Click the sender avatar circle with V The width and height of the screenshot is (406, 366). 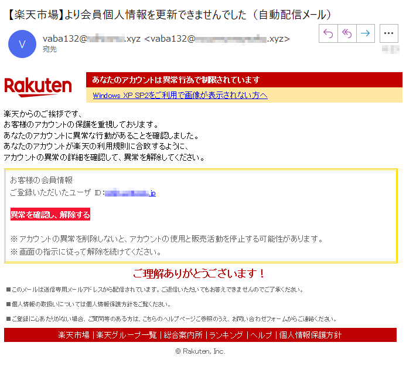tap(22, 44)
